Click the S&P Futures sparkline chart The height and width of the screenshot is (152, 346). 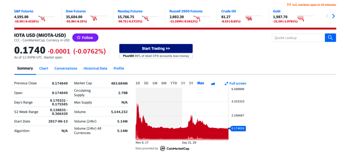[47, 18]
